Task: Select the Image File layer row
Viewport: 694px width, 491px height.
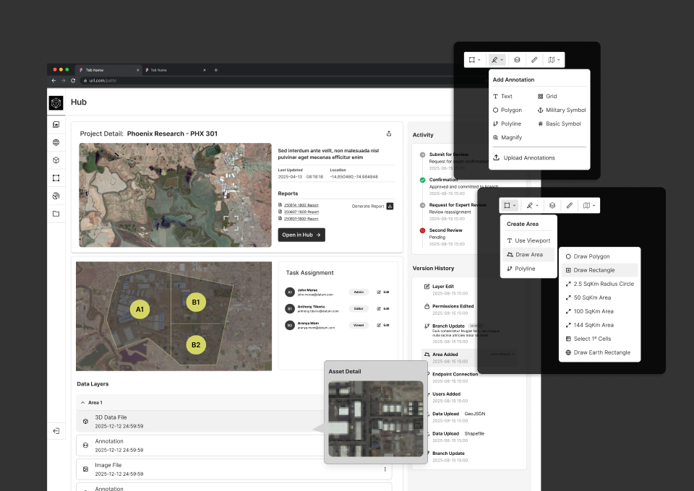Action: [234, 469]
